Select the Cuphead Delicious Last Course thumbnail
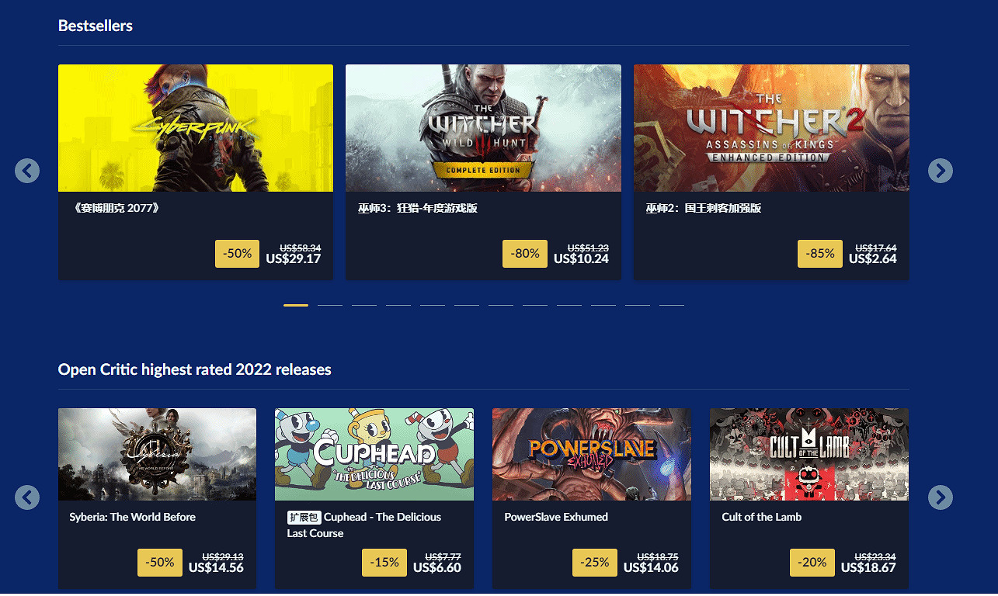998x596 pixels. point(374,455)
